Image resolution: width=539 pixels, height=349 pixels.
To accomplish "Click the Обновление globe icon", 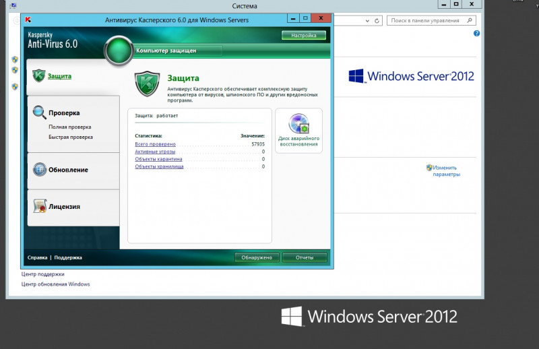I will click(40, 170).
